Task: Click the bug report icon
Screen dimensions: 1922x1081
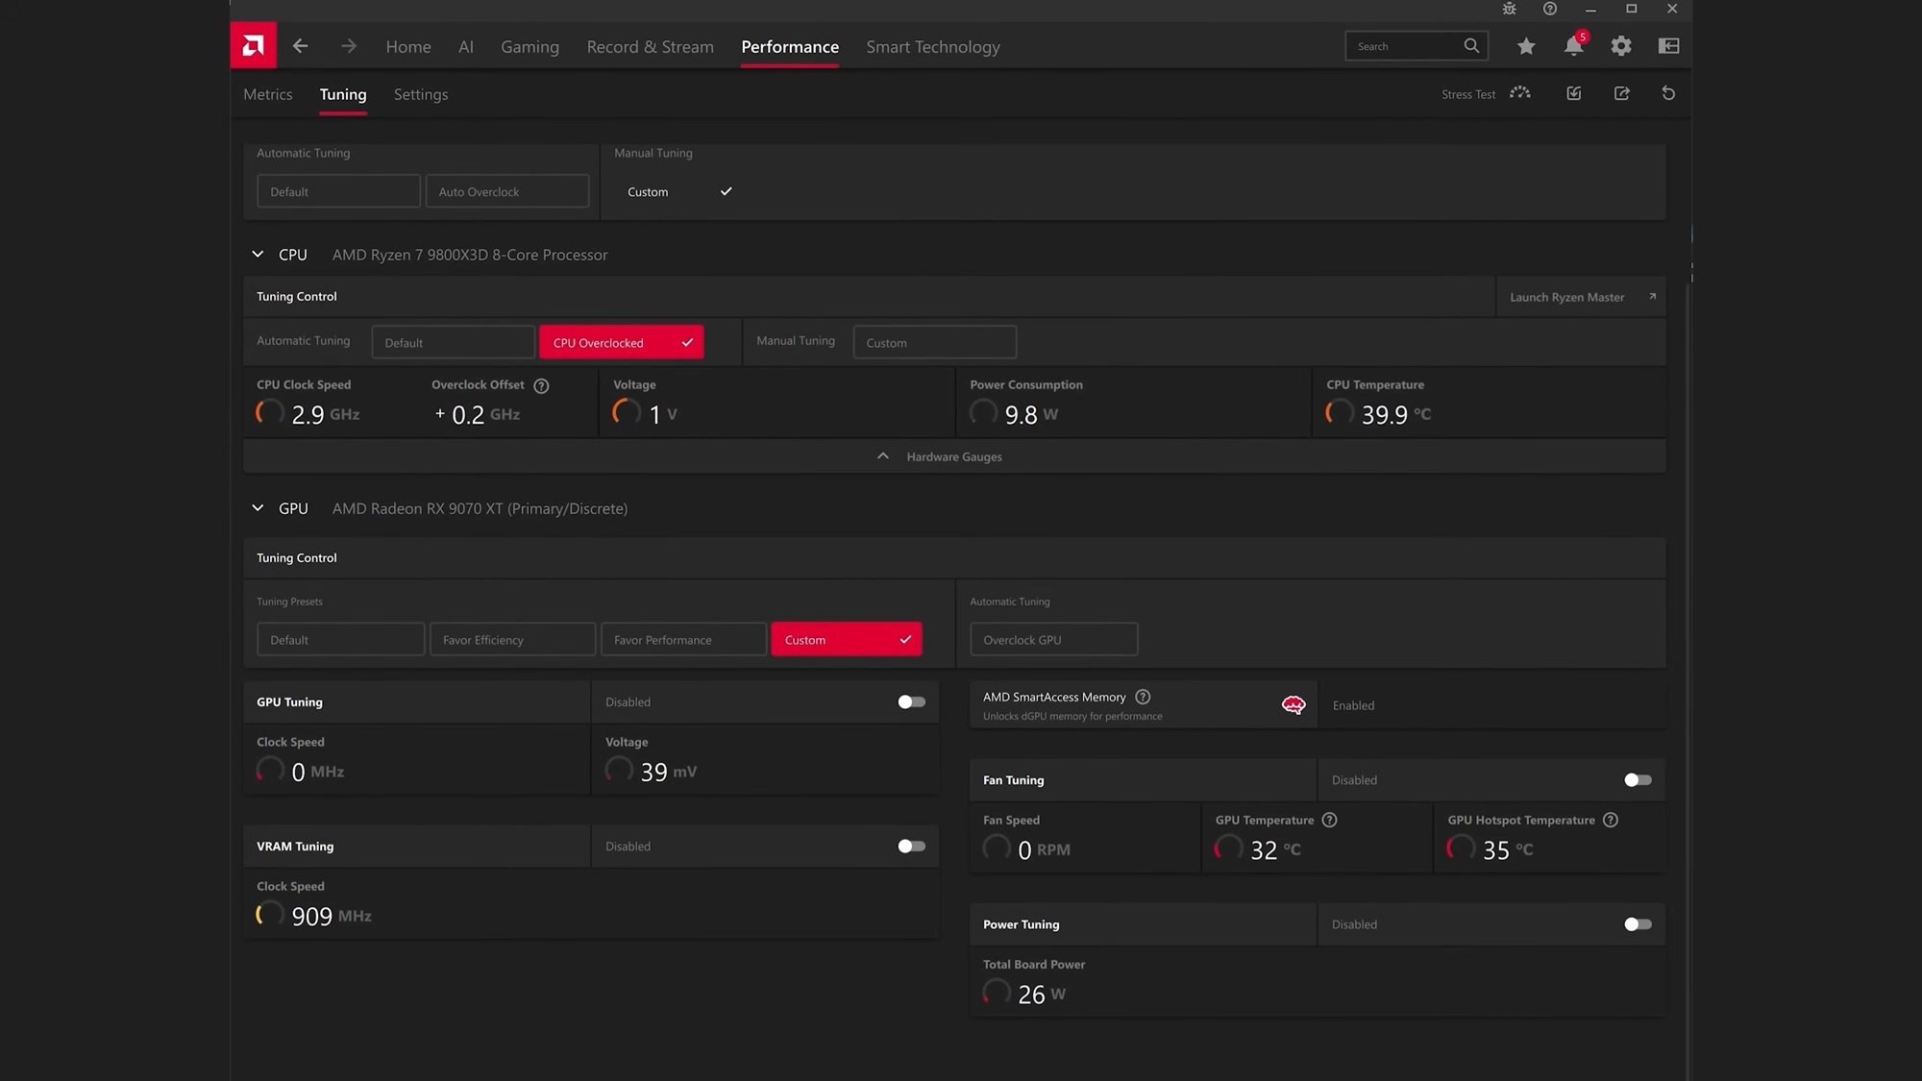Action: pyautogui.click(x=1509, y=9)
